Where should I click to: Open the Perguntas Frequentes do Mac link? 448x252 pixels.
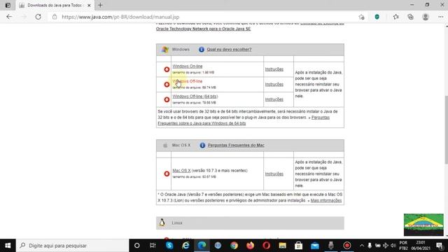pos(236,145)
